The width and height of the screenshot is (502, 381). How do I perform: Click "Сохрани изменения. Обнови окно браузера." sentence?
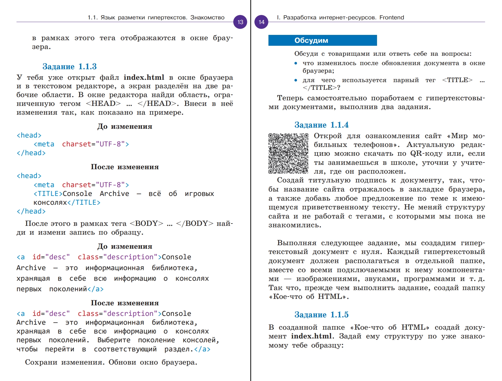coord(111,362)
